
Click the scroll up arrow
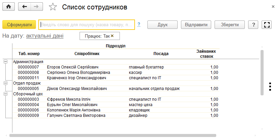coord(262,47)
